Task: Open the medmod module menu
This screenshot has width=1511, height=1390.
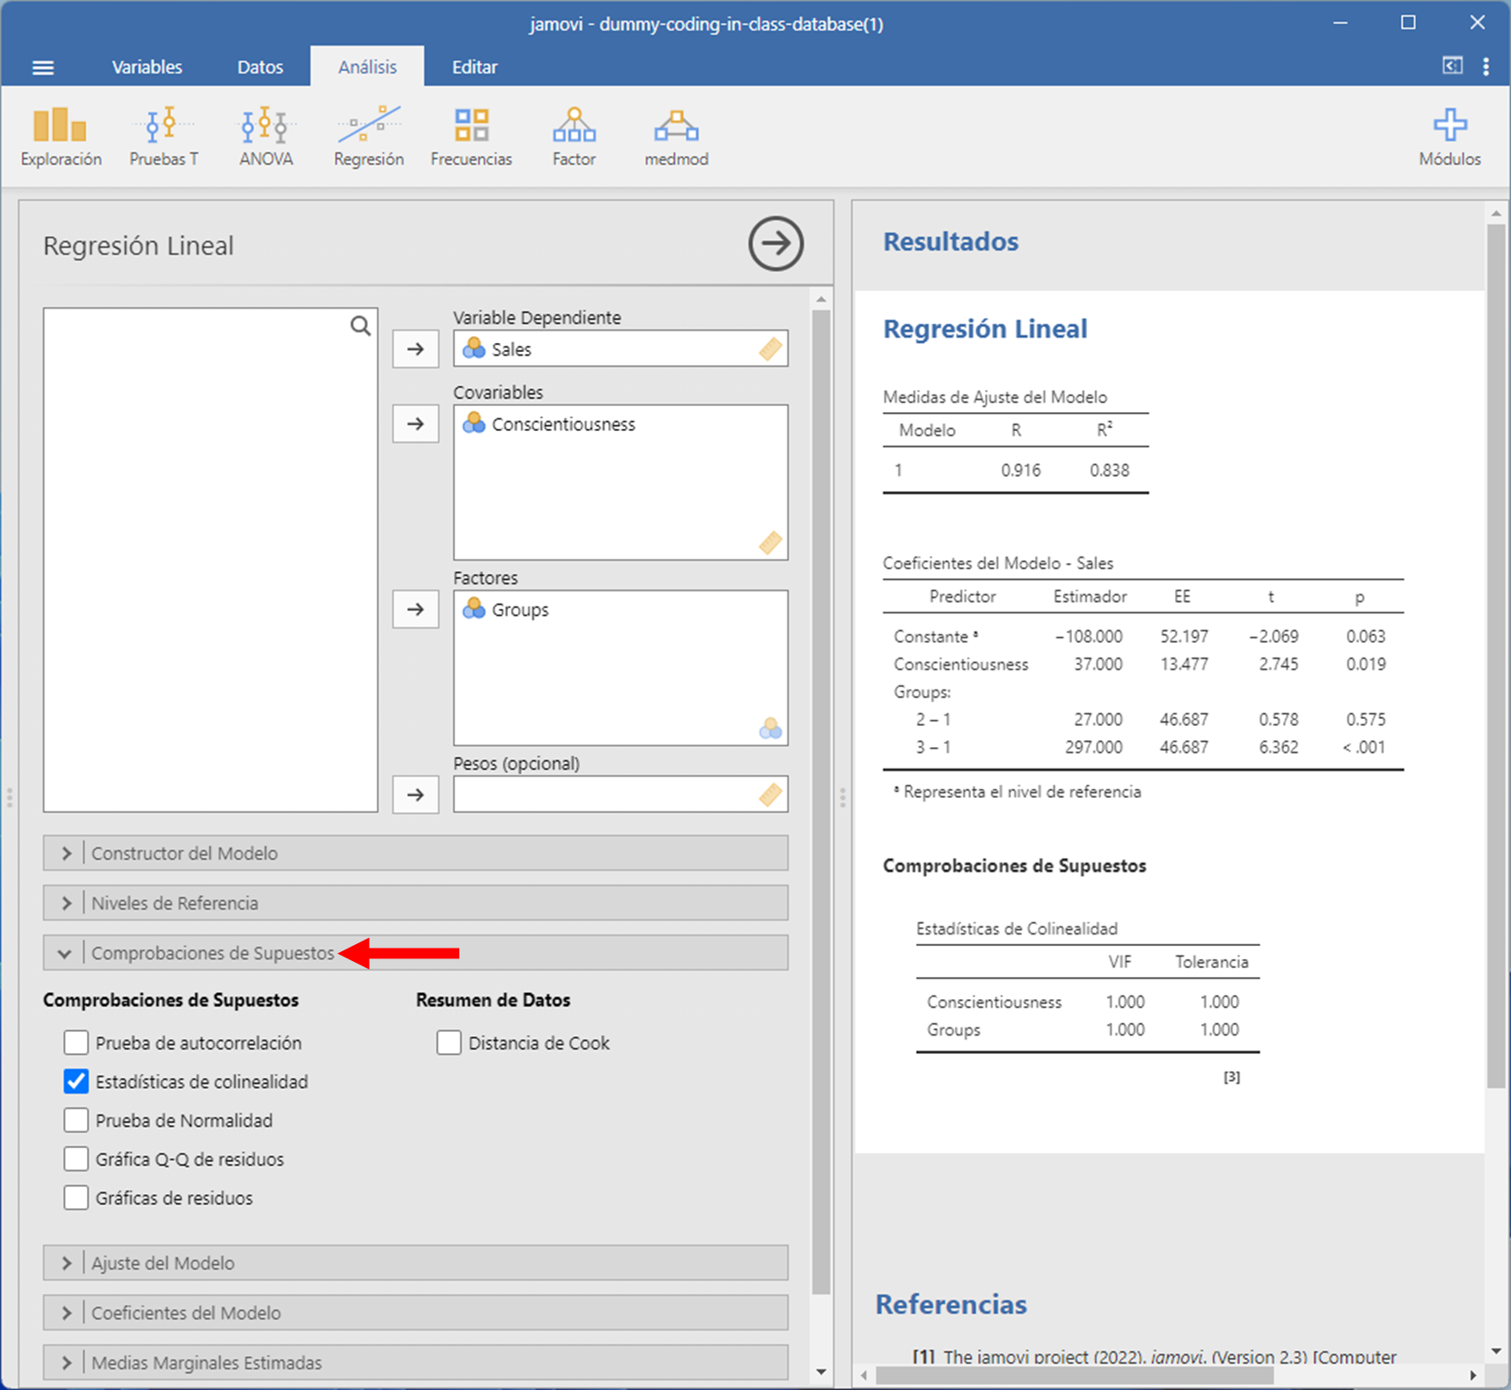Action: click(x=676, y=137)
